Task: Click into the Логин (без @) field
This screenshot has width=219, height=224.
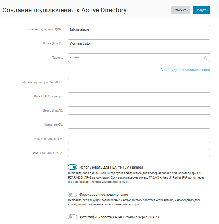Action: (x=139, y=43)
